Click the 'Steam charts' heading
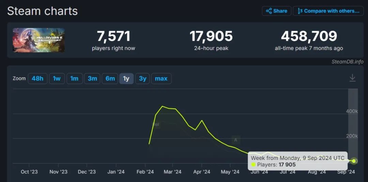The image size is (368, 182). pos(42,11)
